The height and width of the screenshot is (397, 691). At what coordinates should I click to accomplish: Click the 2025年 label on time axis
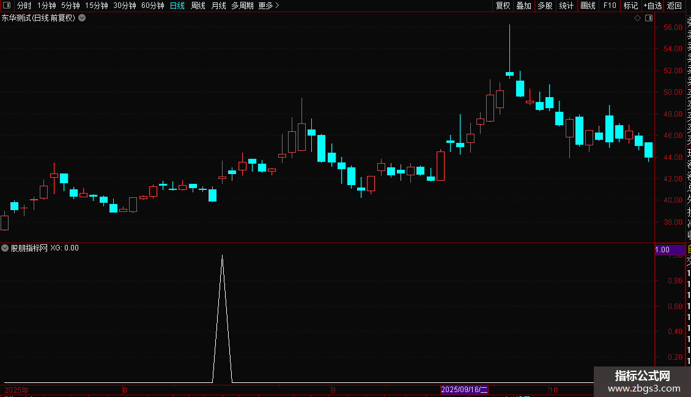point(17,390)
